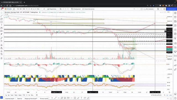177x100 pixels.
Task: Select the Fibonacci retracement tool
Action: (x=2, y=19)
